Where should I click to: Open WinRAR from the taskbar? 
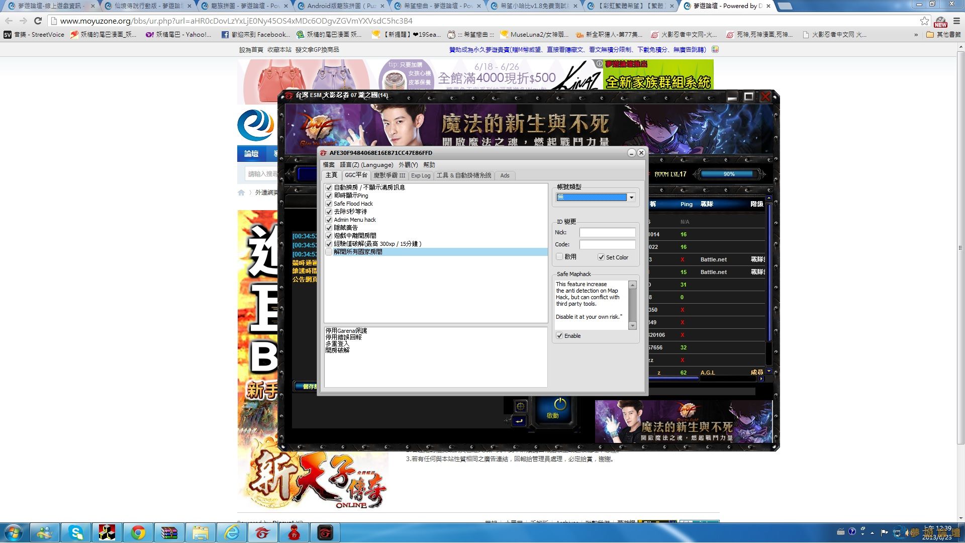tap(169, 532)
